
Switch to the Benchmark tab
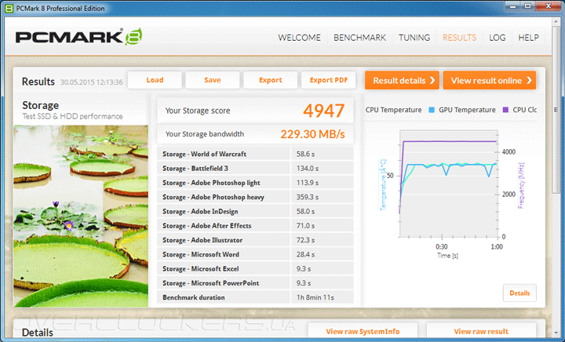pos(359,38)
